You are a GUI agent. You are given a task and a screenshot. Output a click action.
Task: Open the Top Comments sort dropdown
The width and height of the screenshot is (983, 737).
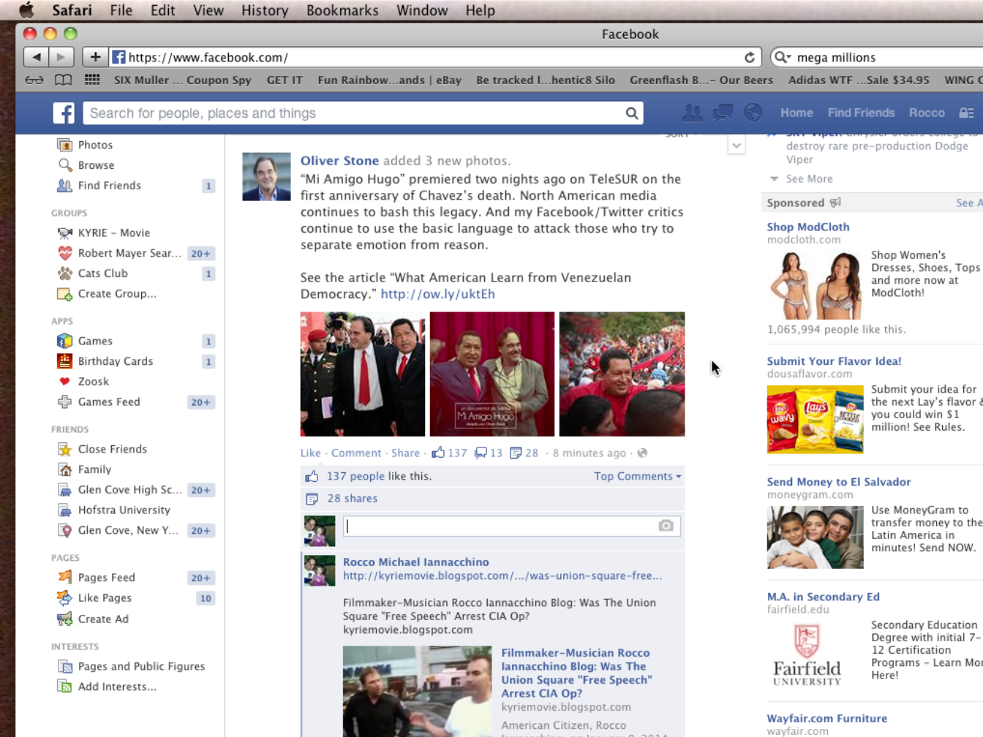638,476
